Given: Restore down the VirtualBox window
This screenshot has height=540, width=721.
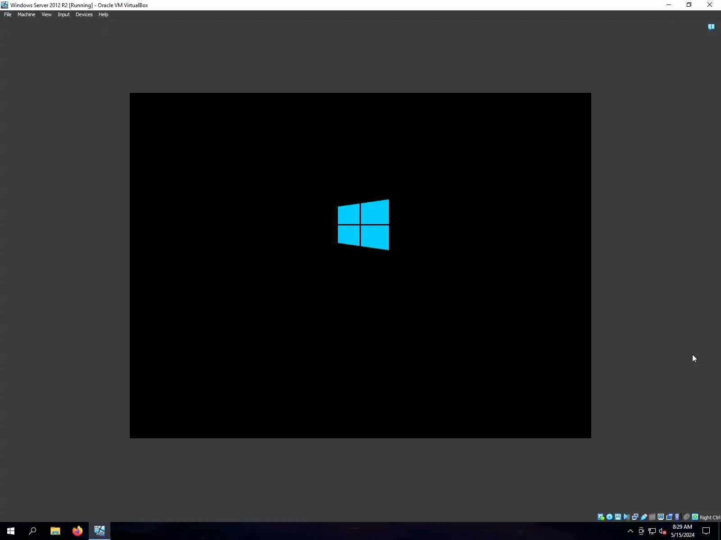Looking at the screenshot, I should click(689, 5).
